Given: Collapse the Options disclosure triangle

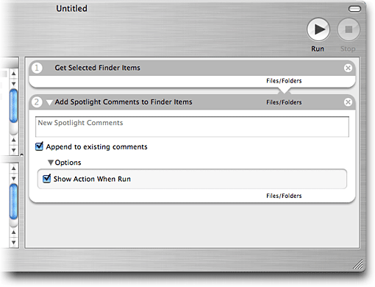Looking at the screenshot, I should pyautogui.click(x=51, y=163).
